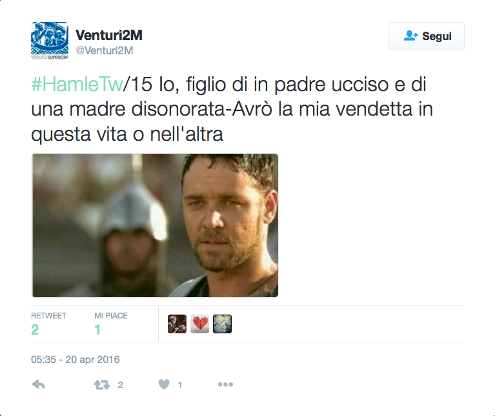Retweet using the retweet arrows icon
Image resolution: width=495 pixels, height=416 pixels.
point(102,385)
